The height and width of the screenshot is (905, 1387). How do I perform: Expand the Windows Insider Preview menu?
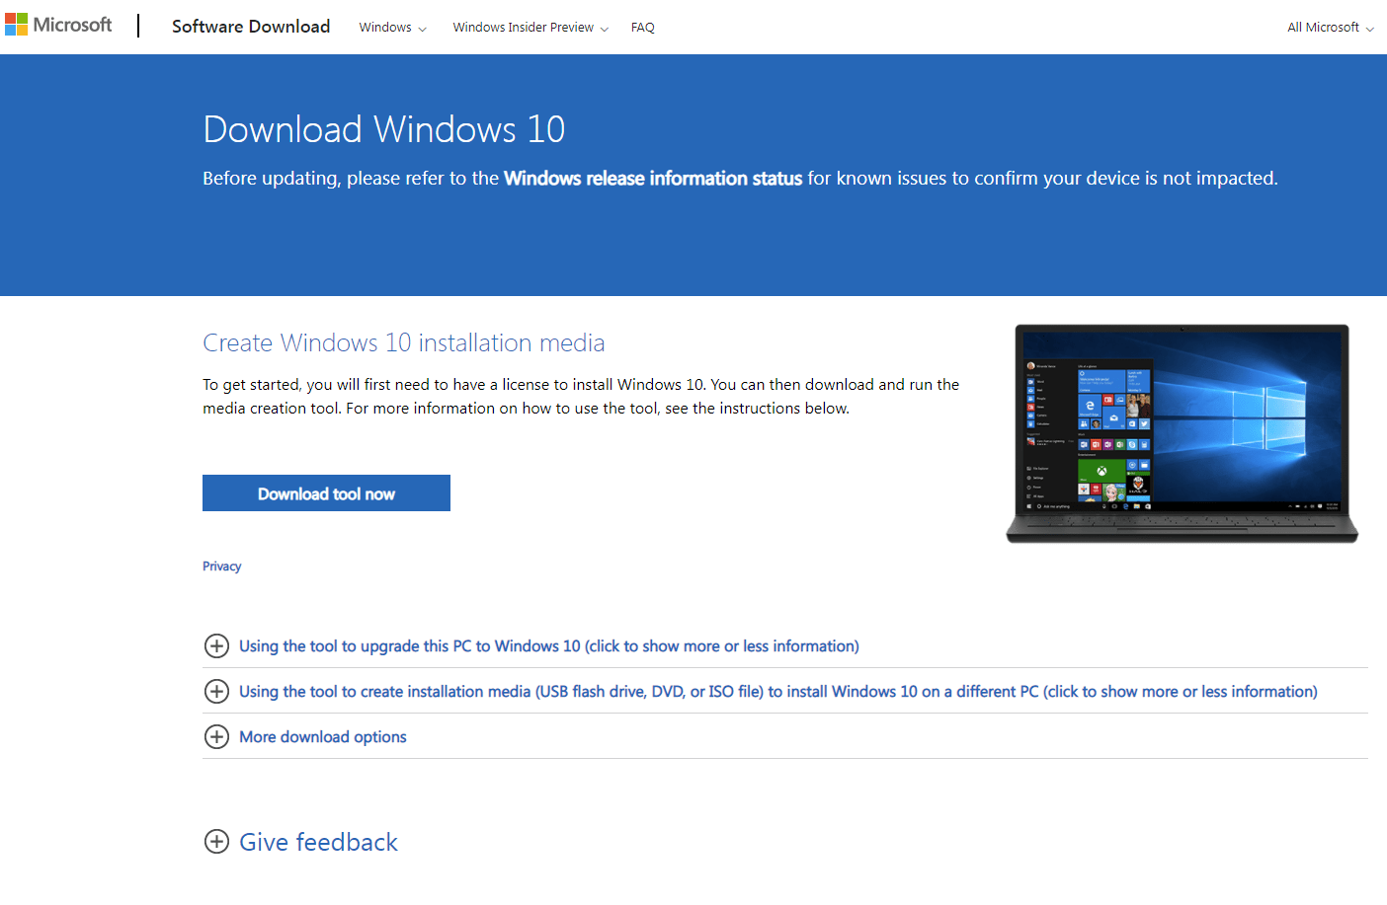(x=530, y=28)
